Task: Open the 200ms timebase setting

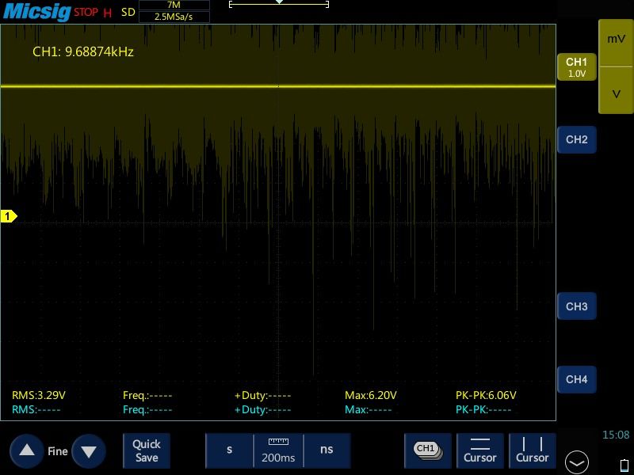Action: pos(278,450)
